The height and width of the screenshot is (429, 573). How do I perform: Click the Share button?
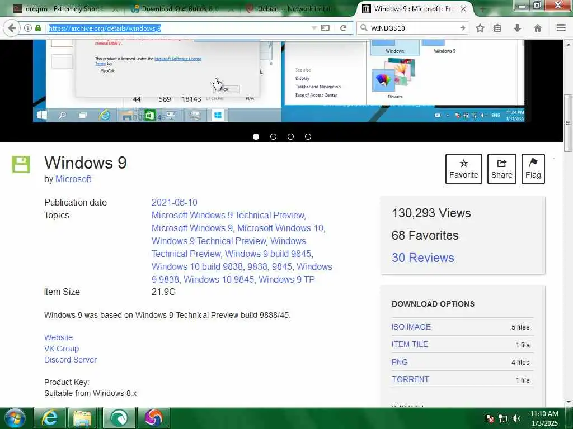click(502, 169)
